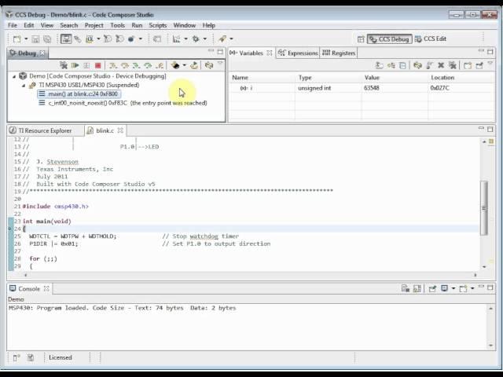This screenshot has width=503, height=377.
Task: Click the Save icon in main toolbar
Action: tap(35, 39)
